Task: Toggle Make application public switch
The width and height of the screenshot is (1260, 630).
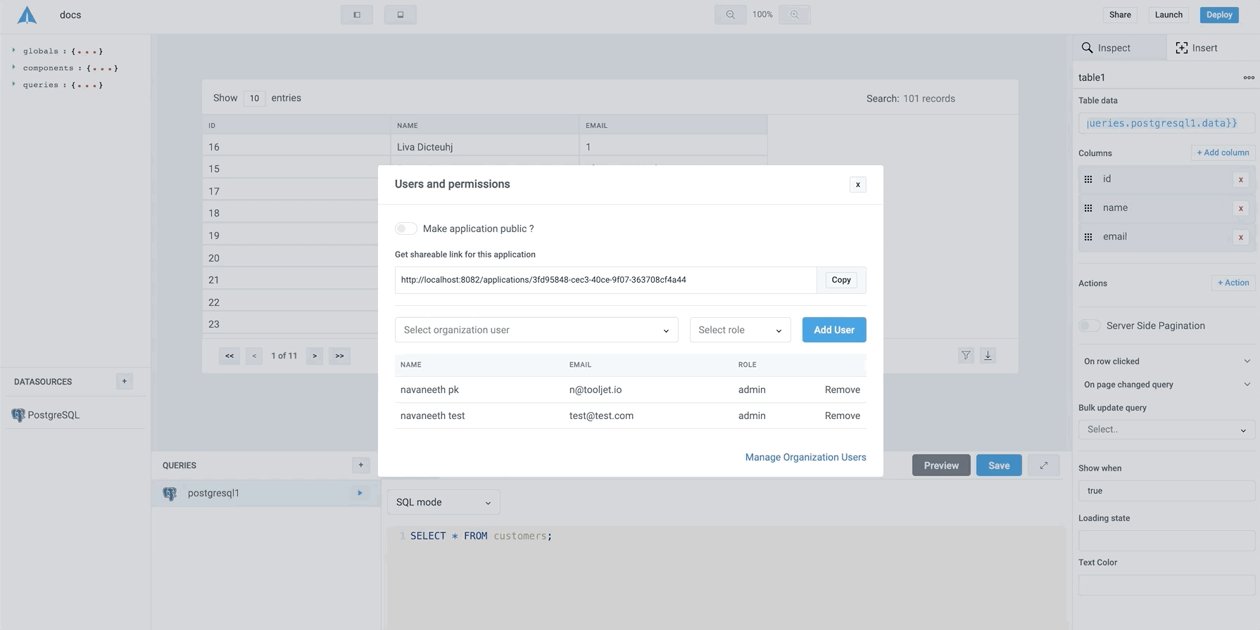Action: [405, 229]
